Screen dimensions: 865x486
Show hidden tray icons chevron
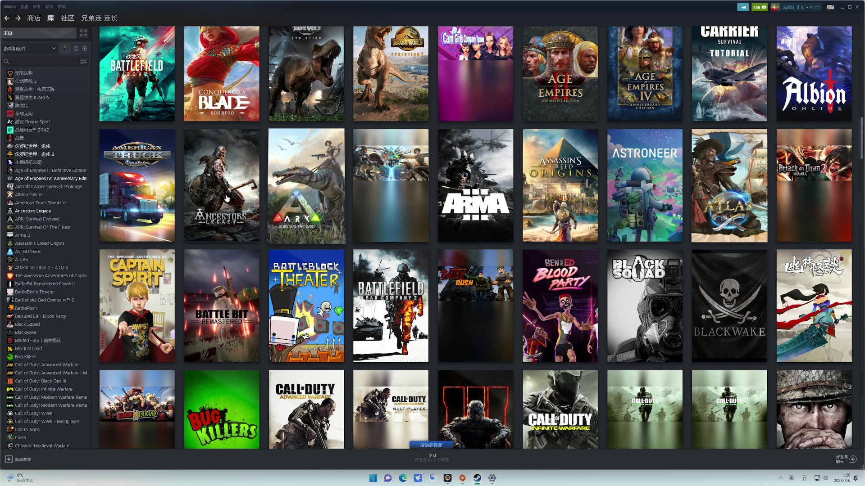click(780, 478)
